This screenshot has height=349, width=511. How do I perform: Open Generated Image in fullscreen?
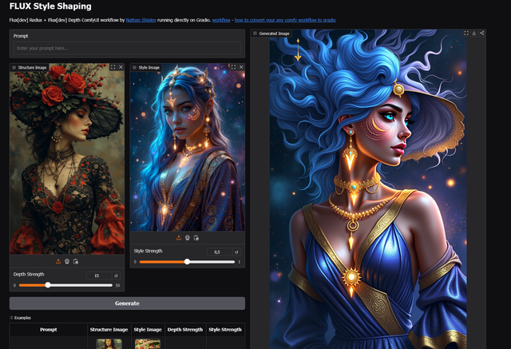coord(466,34)
